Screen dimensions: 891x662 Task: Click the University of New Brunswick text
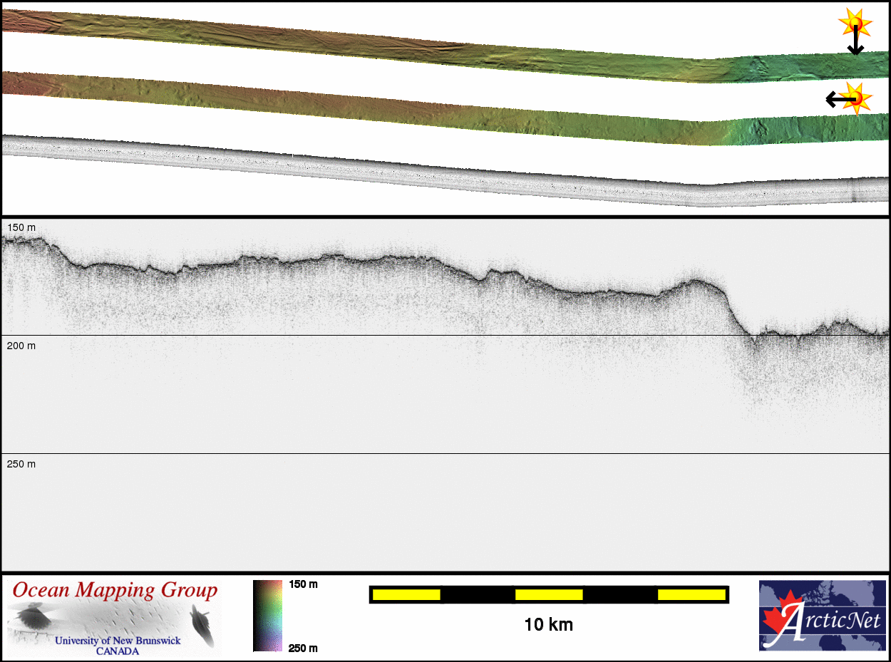tap(118, 641)
